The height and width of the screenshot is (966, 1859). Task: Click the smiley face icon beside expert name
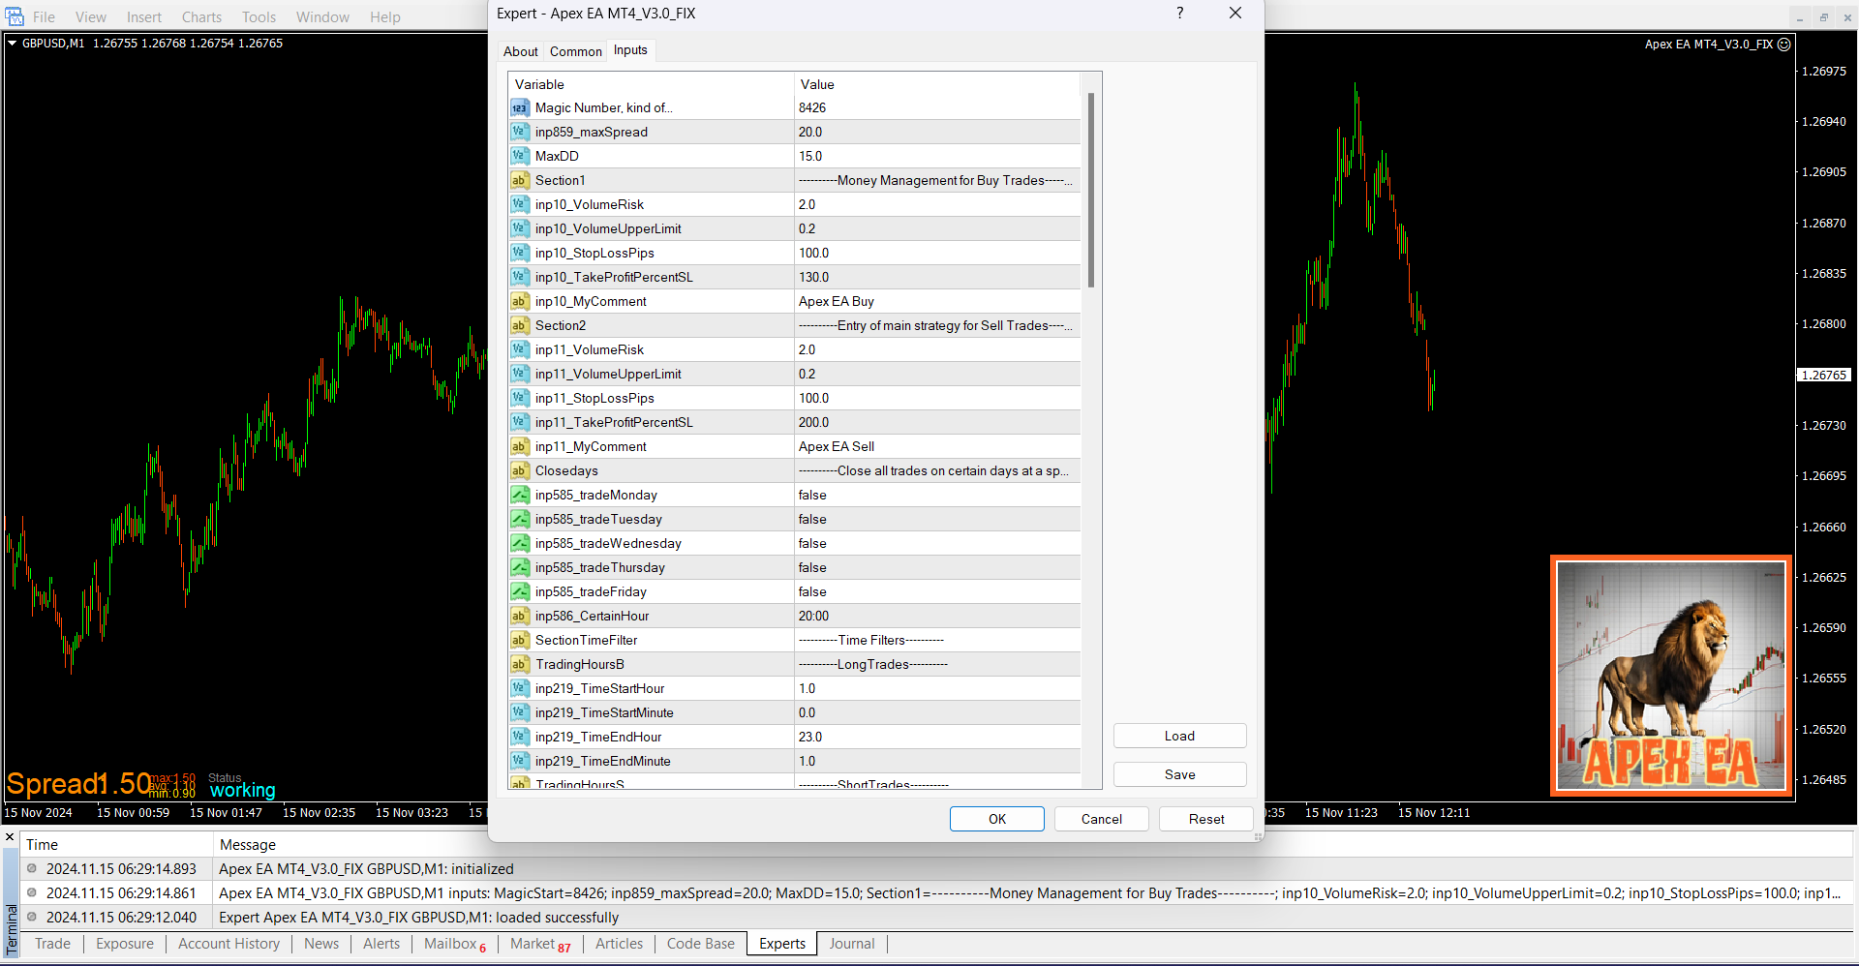point(1783,45)
